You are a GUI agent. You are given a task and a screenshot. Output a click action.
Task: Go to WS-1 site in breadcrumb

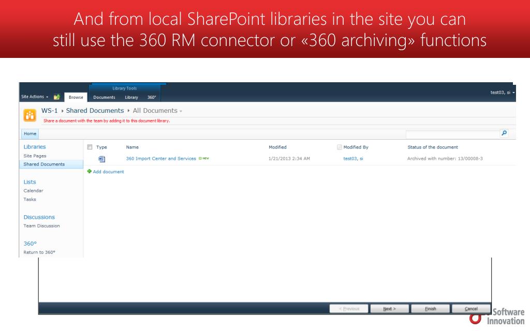(x=49, y=111)
